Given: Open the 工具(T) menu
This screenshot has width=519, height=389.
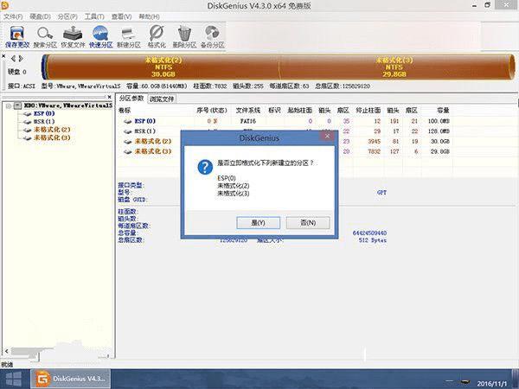Looking at the screenshot, I should [x=94, y=16].
